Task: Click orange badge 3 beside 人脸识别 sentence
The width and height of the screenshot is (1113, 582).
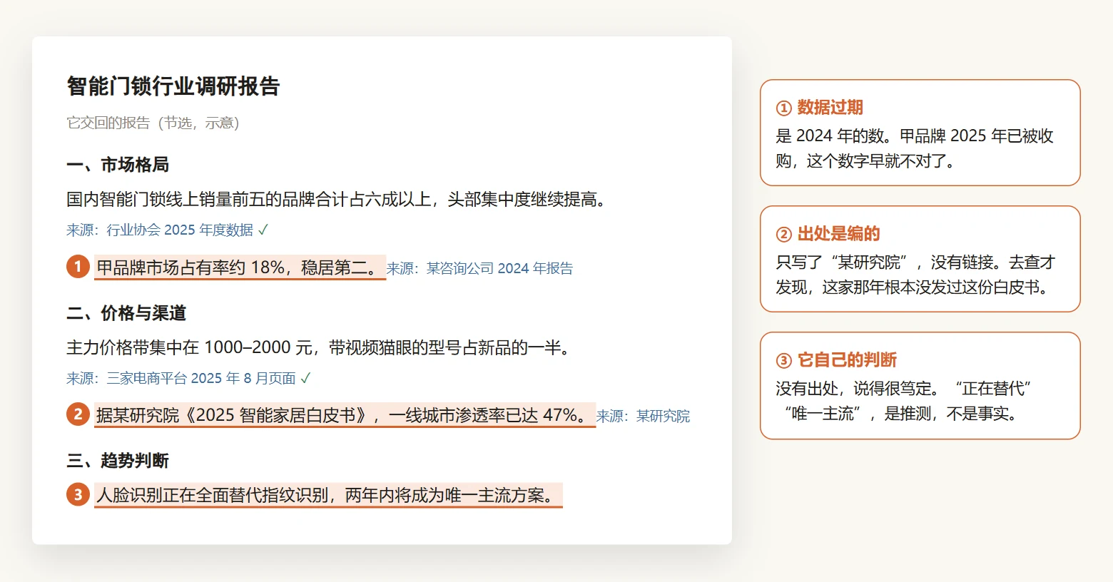Action: [78, 494]
